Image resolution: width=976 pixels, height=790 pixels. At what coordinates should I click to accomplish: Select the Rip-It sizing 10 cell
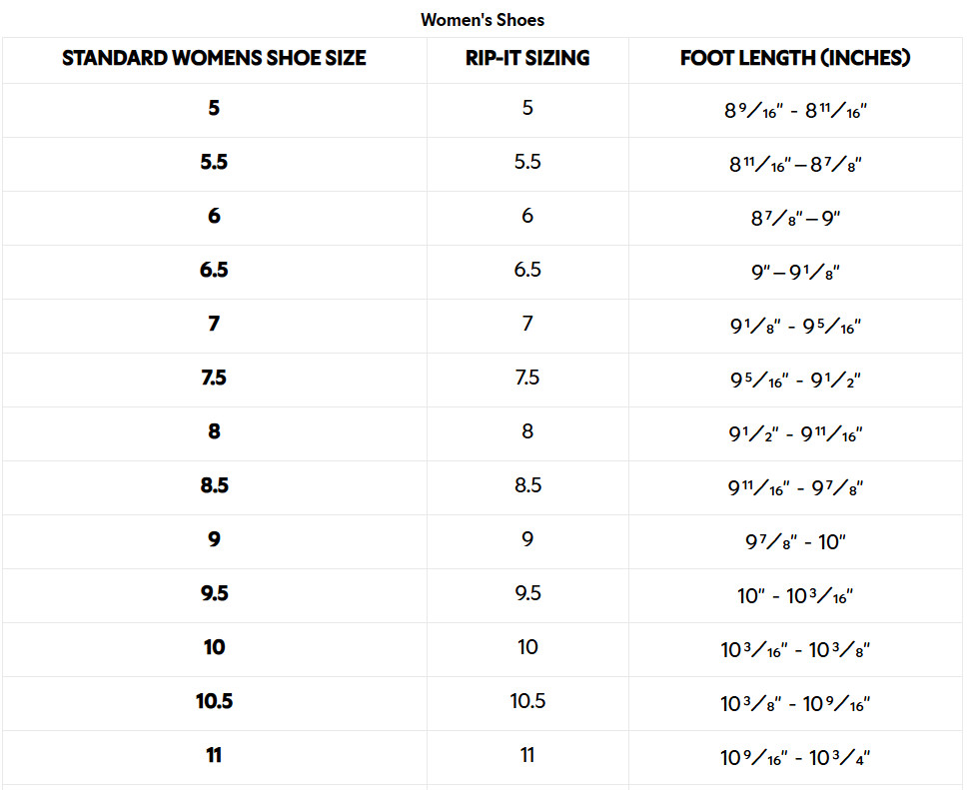tap(527, 647)
